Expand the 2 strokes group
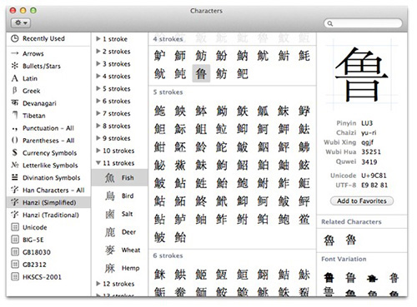The image size is (417, 307). tap(98, 52)
